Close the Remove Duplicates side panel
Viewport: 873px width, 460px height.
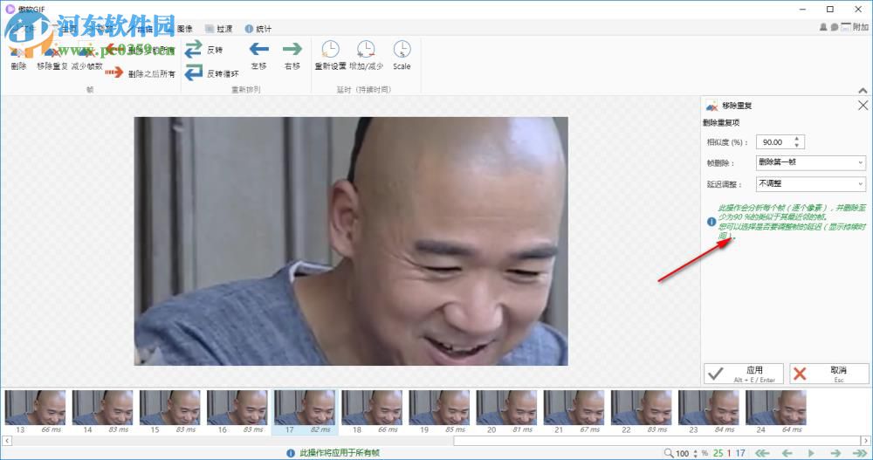coord(863,106)
